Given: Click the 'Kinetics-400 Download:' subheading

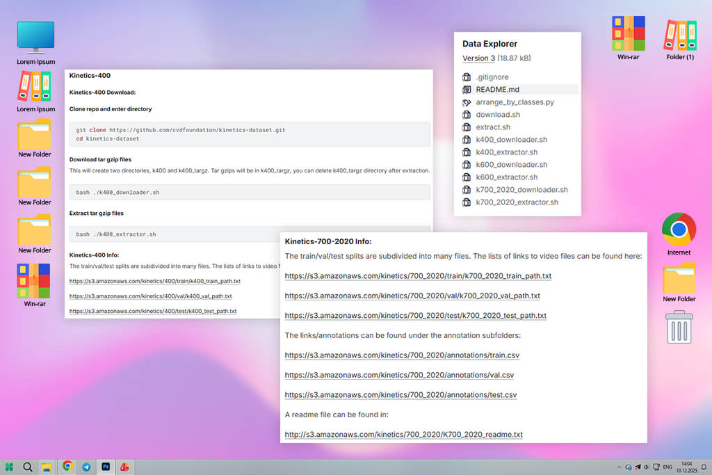Looking at the screenshot, I should tap(102, 92).
